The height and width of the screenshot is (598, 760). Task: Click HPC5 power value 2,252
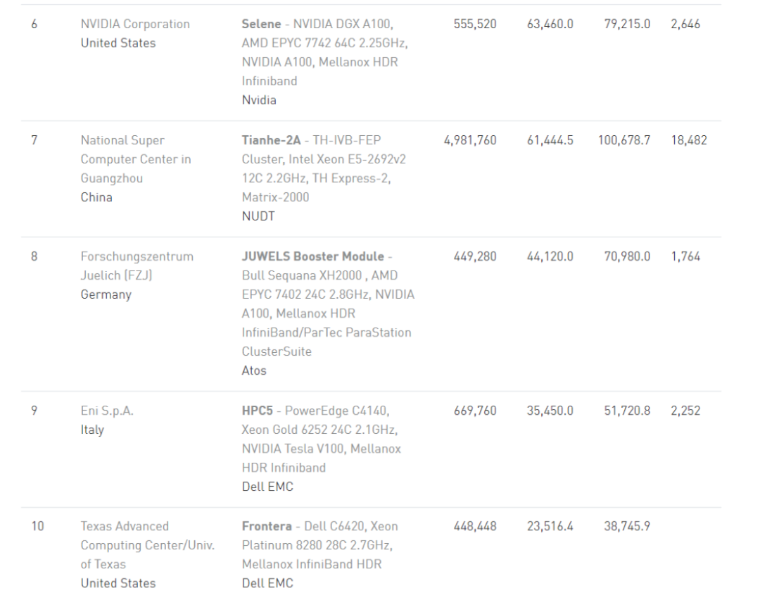(685, 411)
